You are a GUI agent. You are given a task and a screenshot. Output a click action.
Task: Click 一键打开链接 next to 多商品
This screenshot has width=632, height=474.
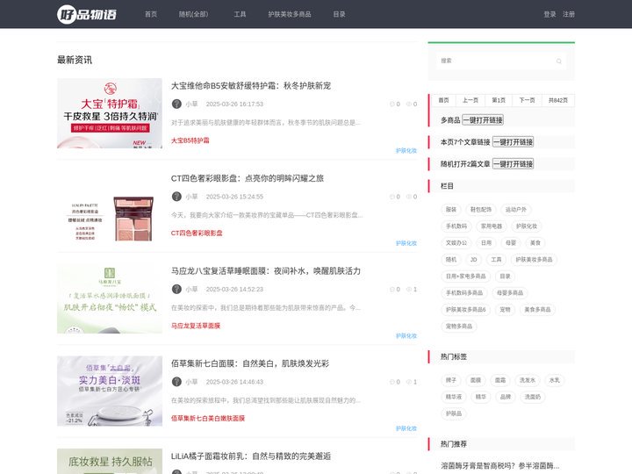click(x=483, y=120)
